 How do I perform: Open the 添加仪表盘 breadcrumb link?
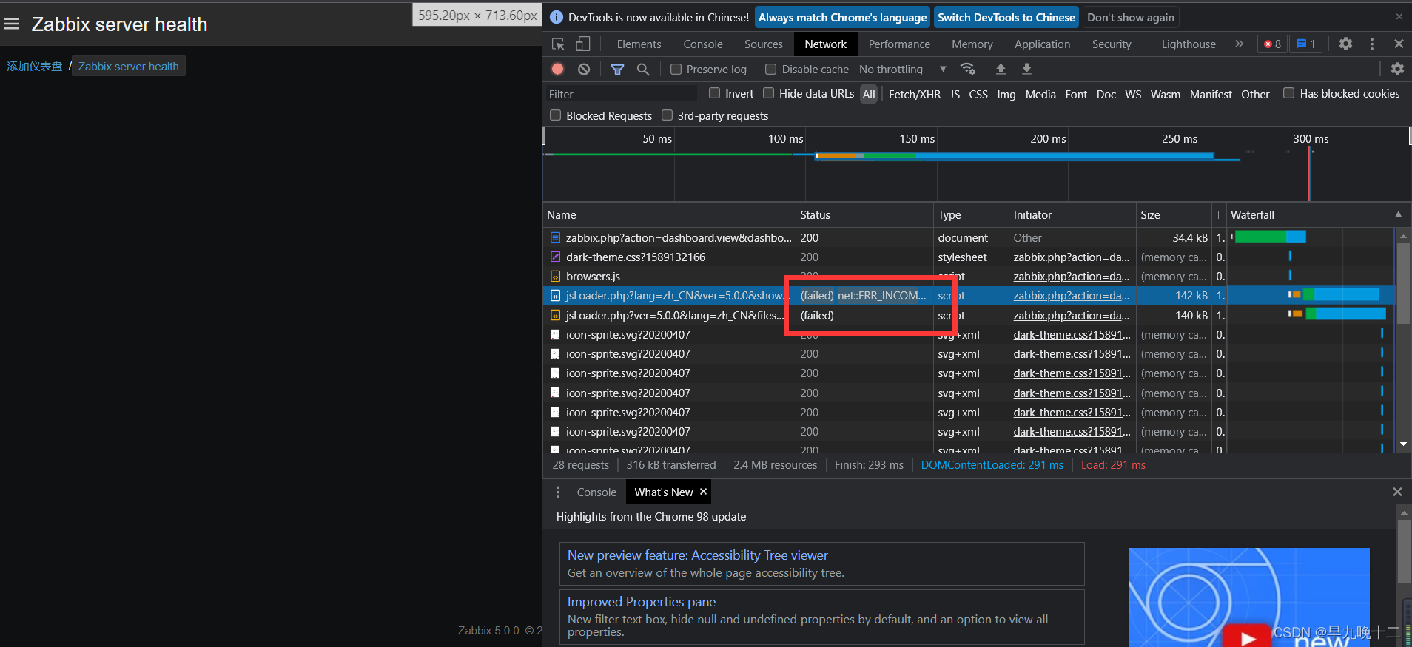[35, 66]
